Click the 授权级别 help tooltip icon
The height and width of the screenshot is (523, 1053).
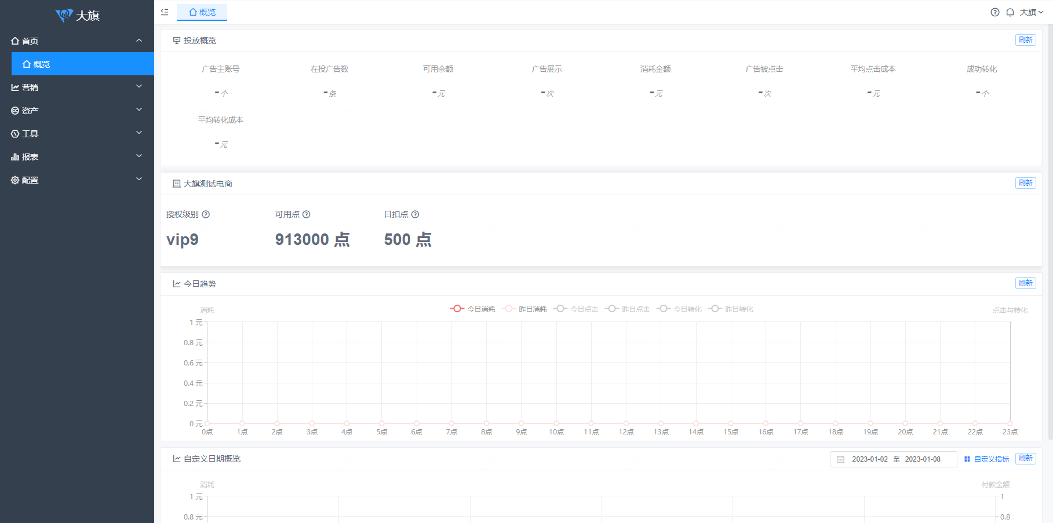coord(206,214)
